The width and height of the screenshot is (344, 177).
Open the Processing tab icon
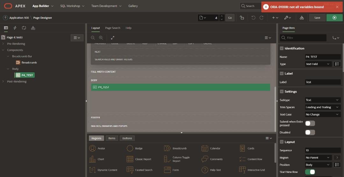coord(24,28)
